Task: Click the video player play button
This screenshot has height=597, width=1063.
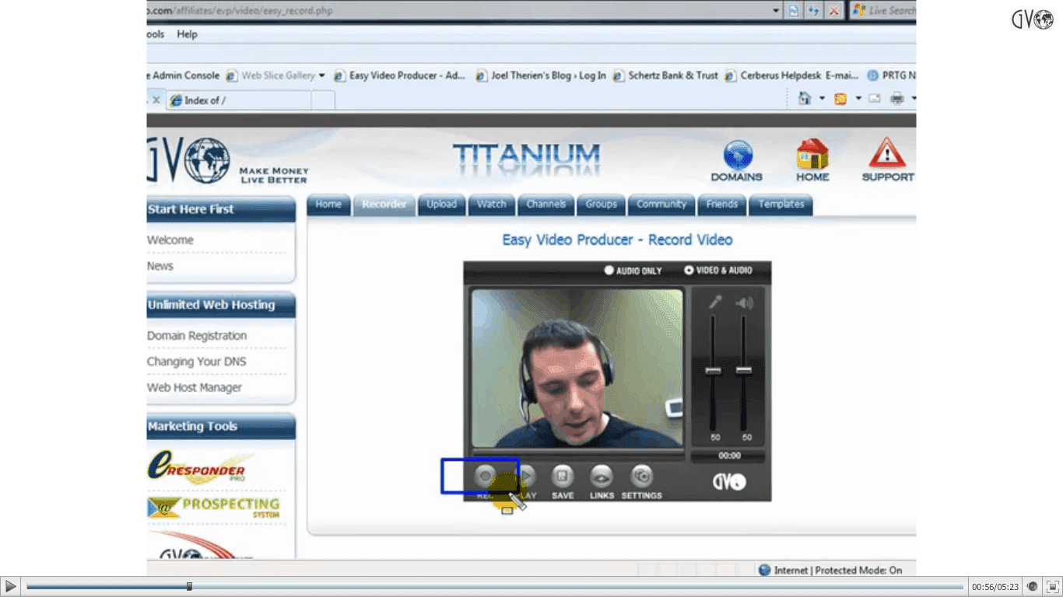Action: [11, 586]
